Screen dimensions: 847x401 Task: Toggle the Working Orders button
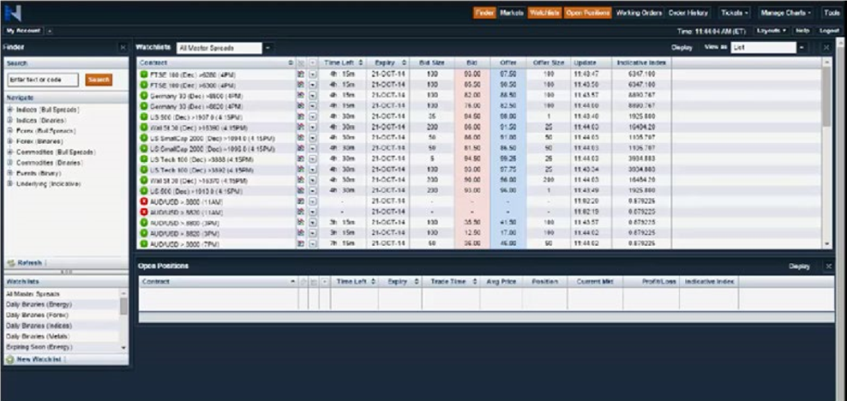tap(639, 12)
